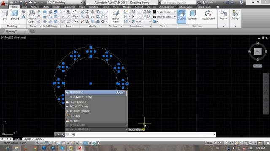This screenshot has height=151, width=270.
Task: Open the Solid ribbon tab
Action: tap(24, 7)
